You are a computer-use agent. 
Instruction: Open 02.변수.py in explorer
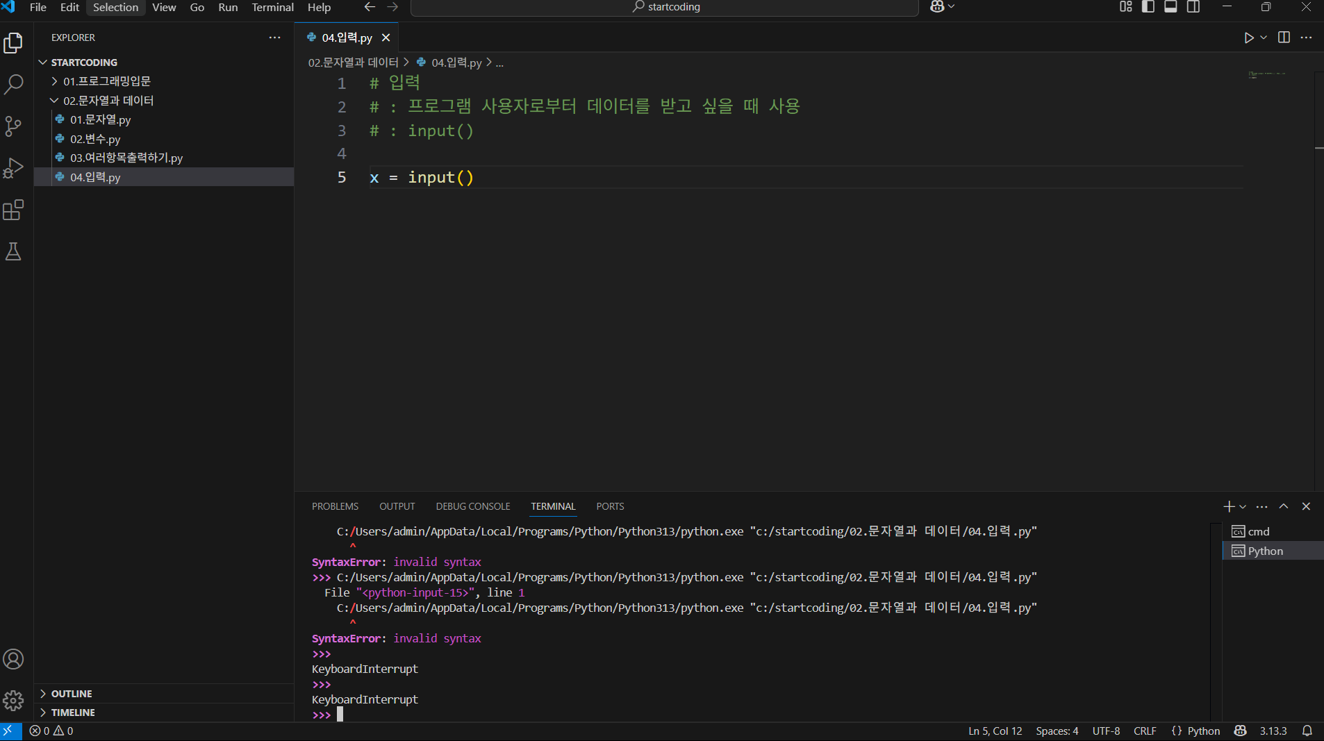point(164,139)
